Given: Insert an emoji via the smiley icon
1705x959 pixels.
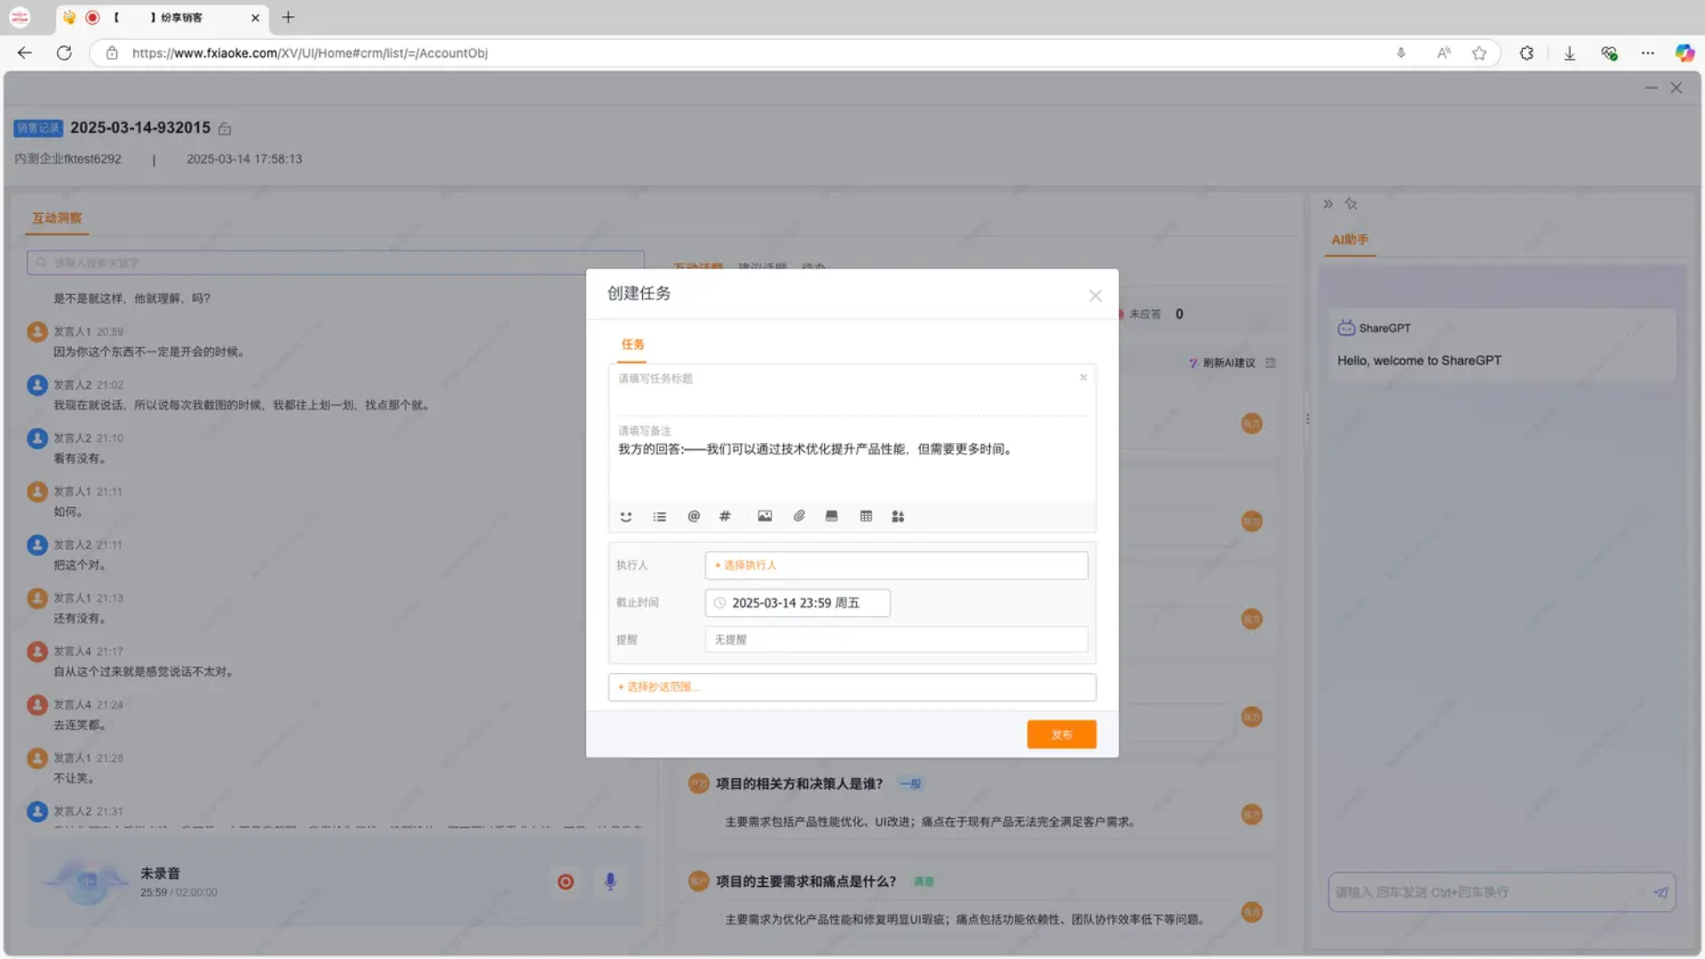Looking at the screenshot, I should 626,516.
